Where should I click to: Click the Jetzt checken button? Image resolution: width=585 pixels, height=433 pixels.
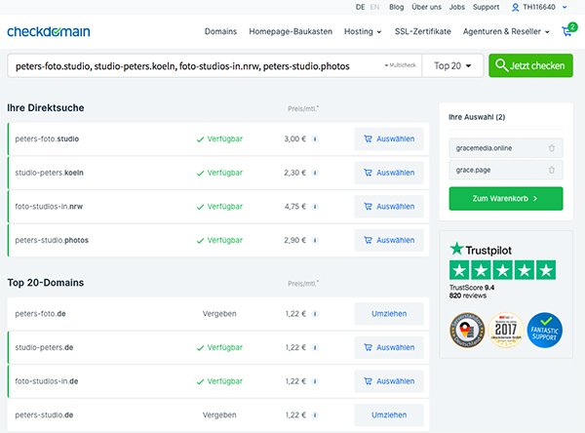(530, 65)
